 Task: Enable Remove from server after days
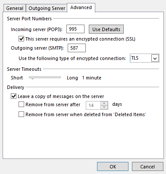(x=21, y=104)
